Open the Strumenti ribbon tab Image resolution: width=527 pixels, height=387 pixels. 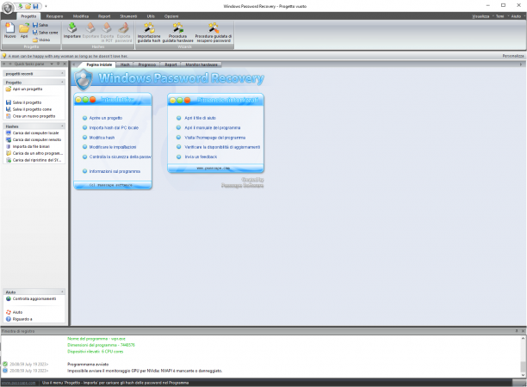[128, 16]
